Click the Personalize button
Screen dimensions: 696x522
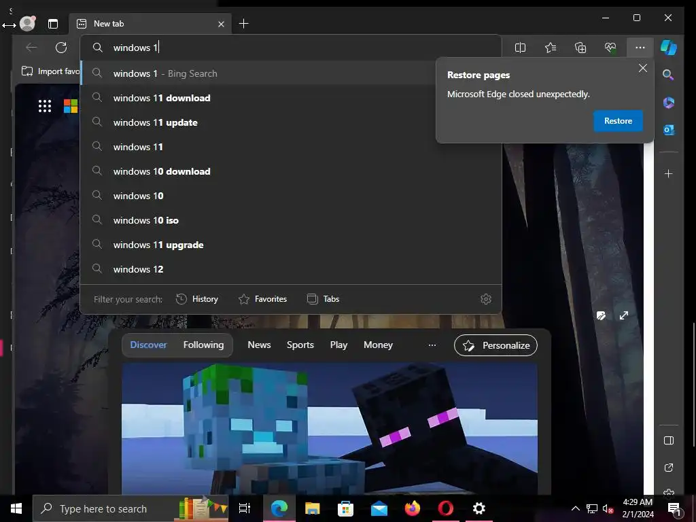pyautogui.click(x=495, y=345)
